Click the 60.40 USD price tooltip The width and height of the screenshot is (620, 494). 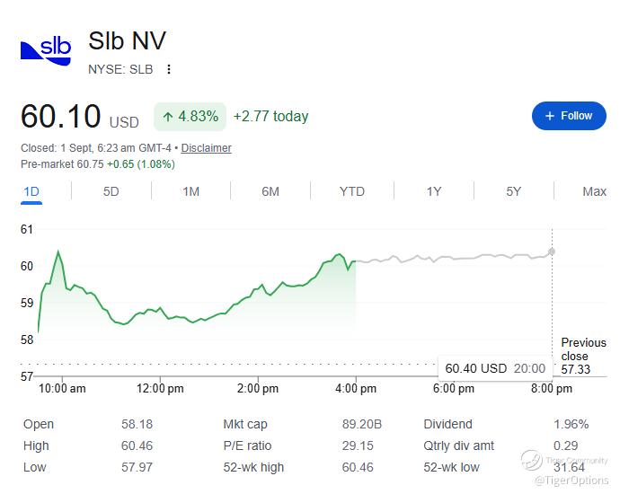pyautogui.click(x=495, y=368)
